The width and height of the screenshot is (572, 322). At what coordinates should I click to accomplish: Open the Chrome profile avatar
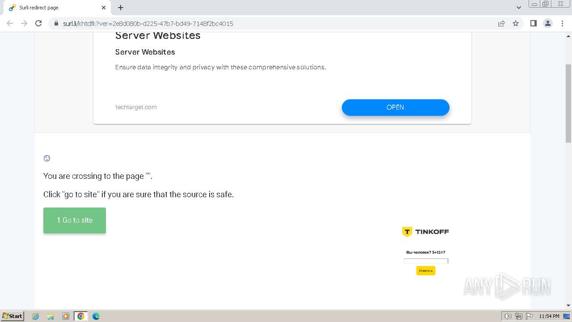pyautogui.click(x=548, y=23)
